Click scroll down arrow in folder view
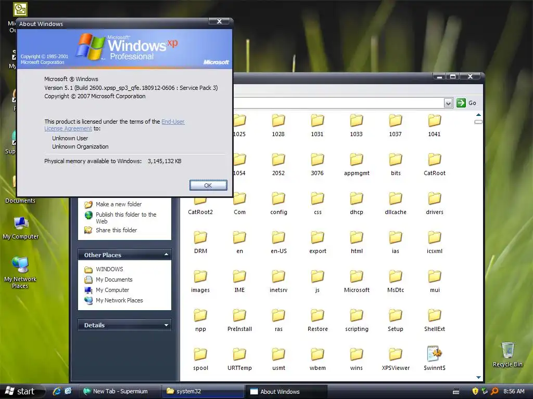 [478, 377]
